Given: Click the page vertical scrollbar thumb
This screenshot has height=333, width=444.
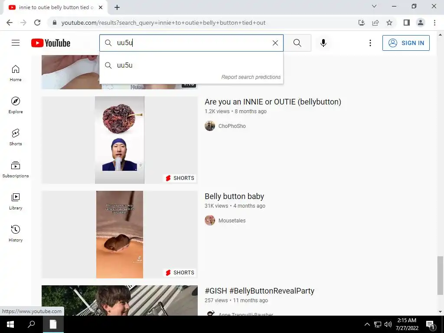Looking at the screenshot, I should [x=440, y=275].
